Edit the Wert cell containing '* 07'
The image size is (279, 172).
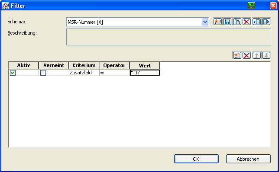tap(145, 73)
